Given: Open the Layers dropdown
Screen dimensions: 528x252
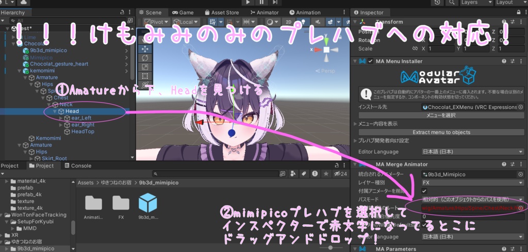Looking at the screenshot, I should point(476,3).
